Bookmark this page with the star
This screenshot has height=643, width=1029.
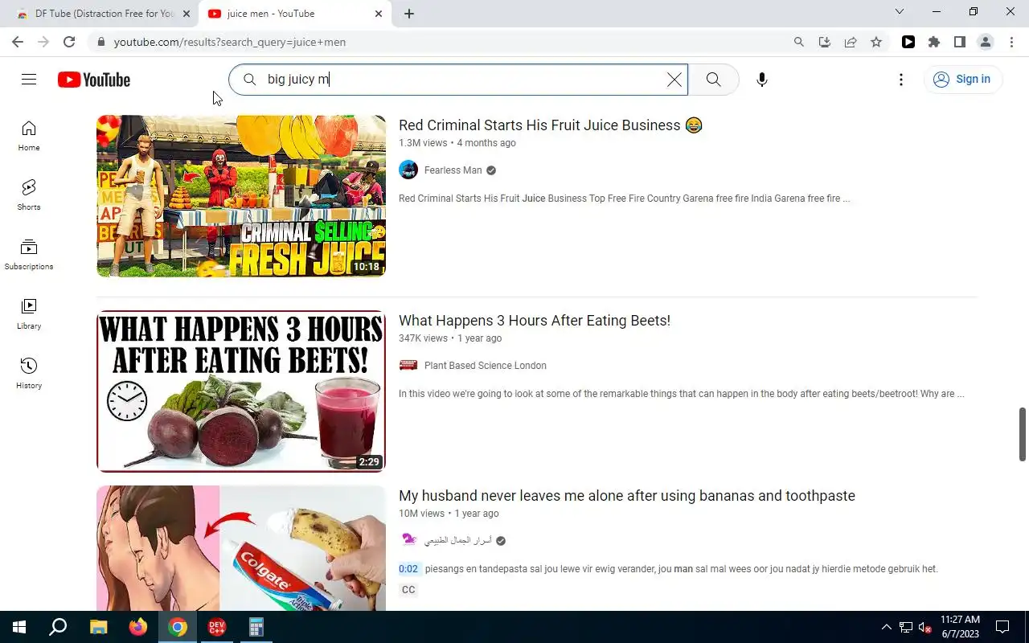pyautogui.click(x=876, y=42)
